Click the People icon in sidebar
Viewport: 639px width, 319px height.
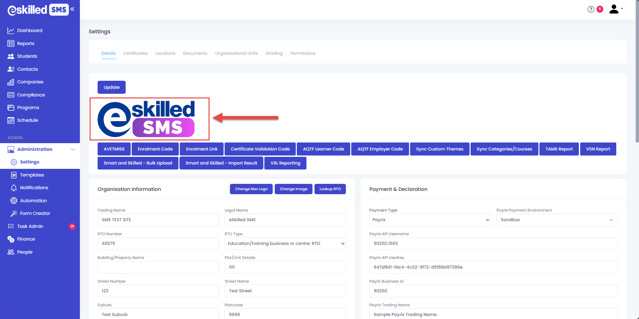11,252
